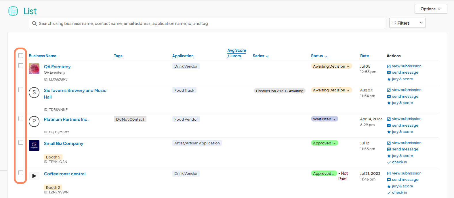Click Platinum Partners 'P' avatar icon
The image size is (454, 198).
pos(34,121)
